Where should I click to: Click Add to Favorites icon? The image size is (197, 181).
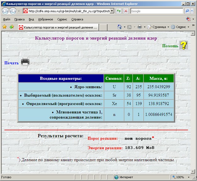tap(12, 27)
